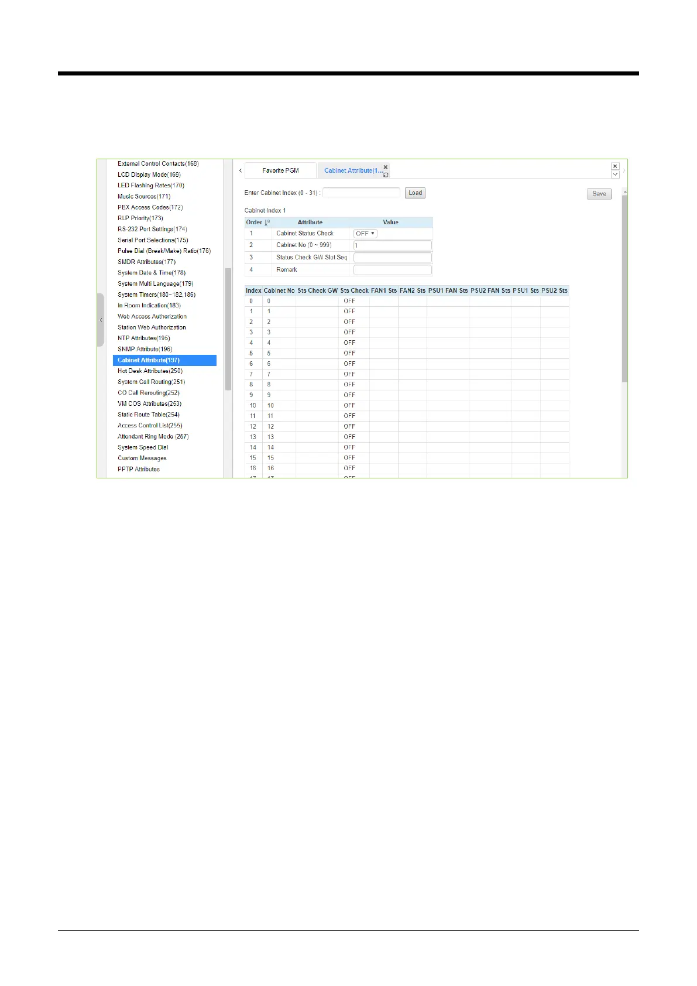Click the Cabinet No column header in lower table
Image resolution: width=697 pixels, height=986 pixels.
coord(279,291)
